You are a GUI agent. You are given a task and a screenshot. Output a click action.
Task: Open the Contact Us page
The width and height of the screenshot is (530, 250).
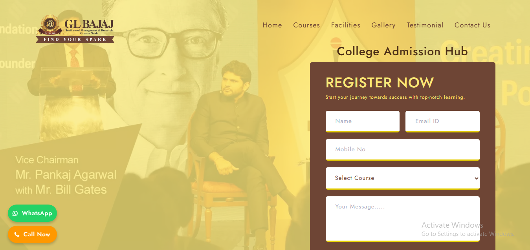click(472, 25)
